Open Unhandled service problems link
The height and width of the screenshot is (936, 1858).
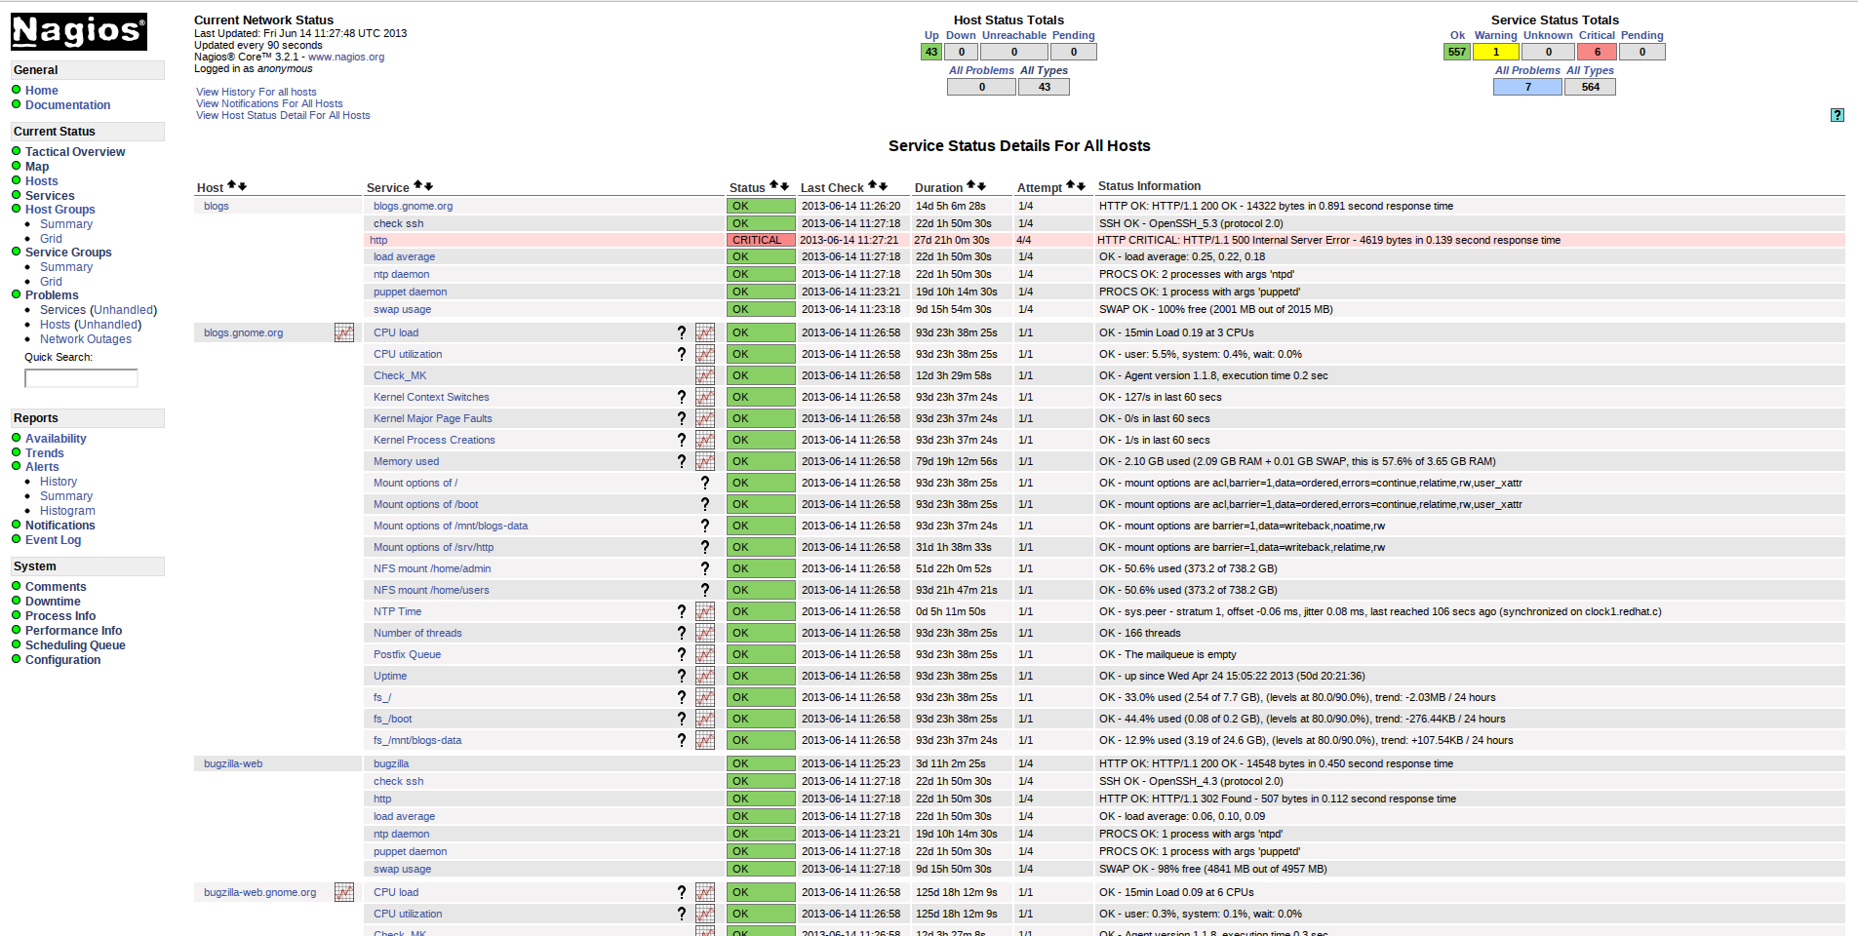[x=126, y=310]
